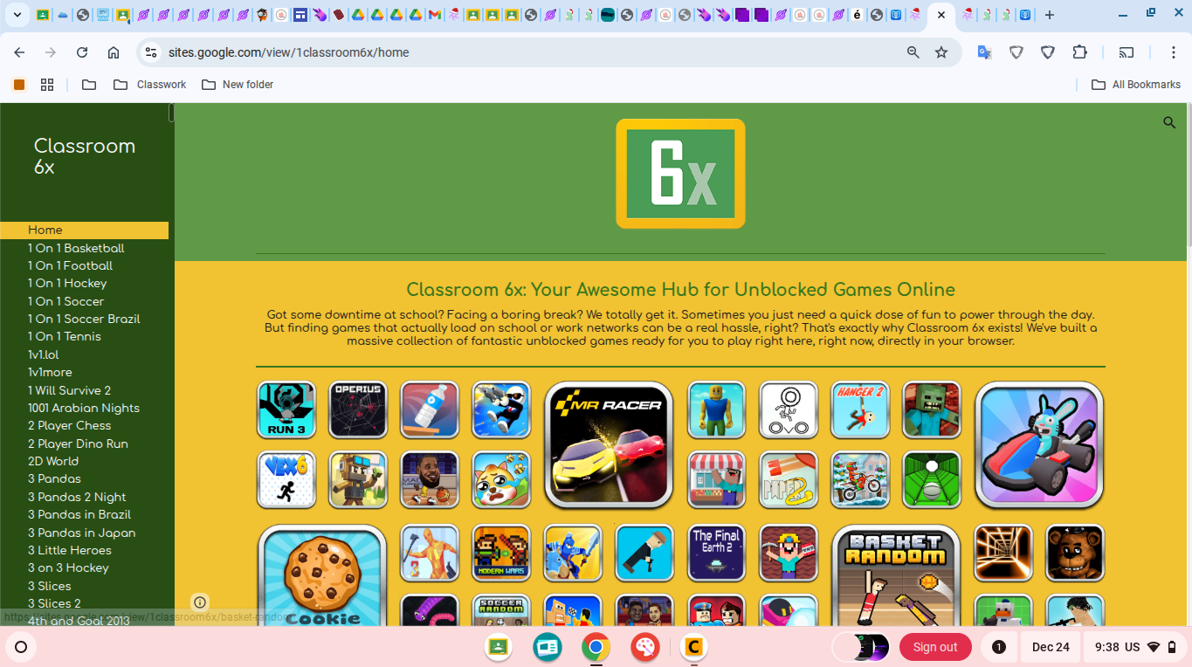The height and width of the screenshot is (667, 1192).
Task: Click the browser home button
Action: tap(114, 52)
